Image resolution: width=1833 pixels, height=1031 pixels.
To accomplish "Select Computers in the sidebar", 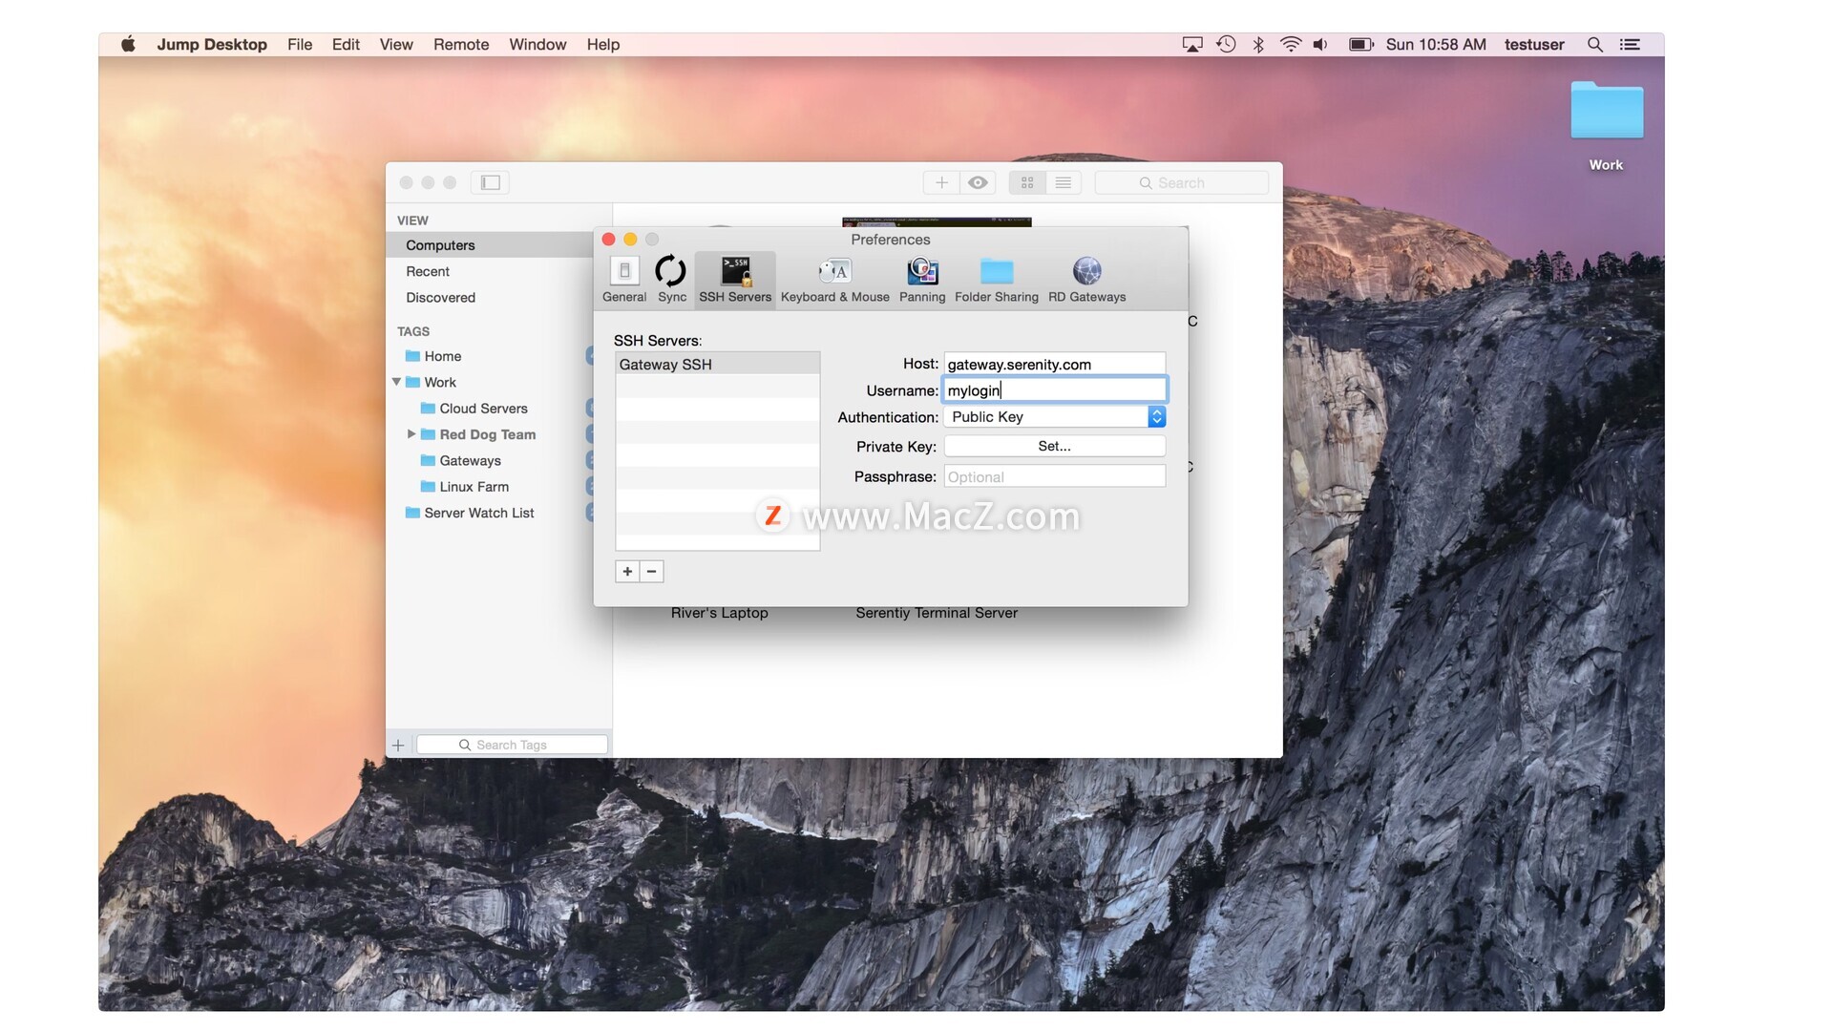I will [x=489, y=245].
